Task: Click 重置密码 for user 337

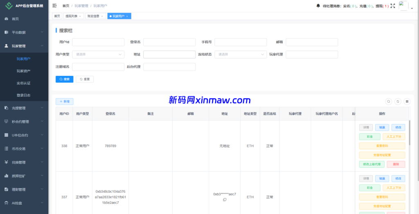Action: coord(382,197)
